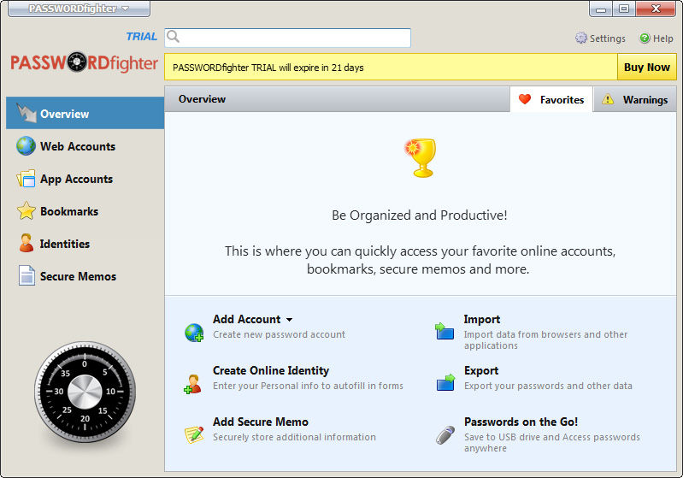Click the Secure Memos document icon
This screenshot has height=478, width=683.
(26, 276)
